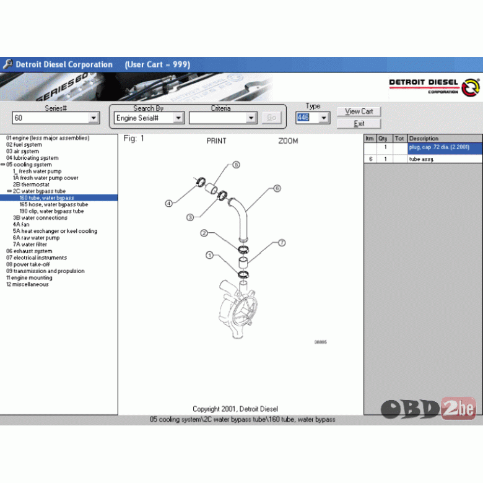483x483 pixels.
Task: Click callout number 7 in diagram
Action: coord(282,243)
